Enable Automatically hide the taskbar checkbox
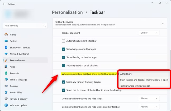 64,41
